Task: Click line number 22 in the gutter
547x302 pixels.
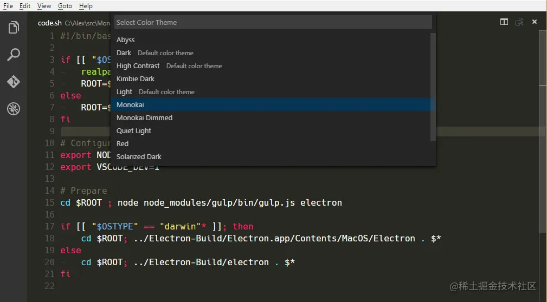Action: point(49,286)
